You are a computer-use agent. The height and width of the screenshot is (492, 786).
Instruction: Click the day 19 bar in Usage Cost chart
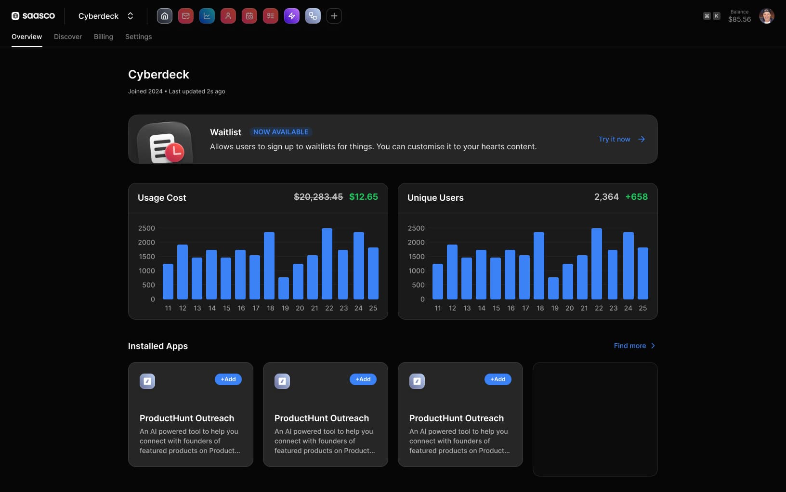[x=284, y=288]
